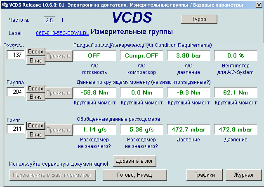Close the VCDS measuring groups window
The image size is (264, 187).
[259, 5]
